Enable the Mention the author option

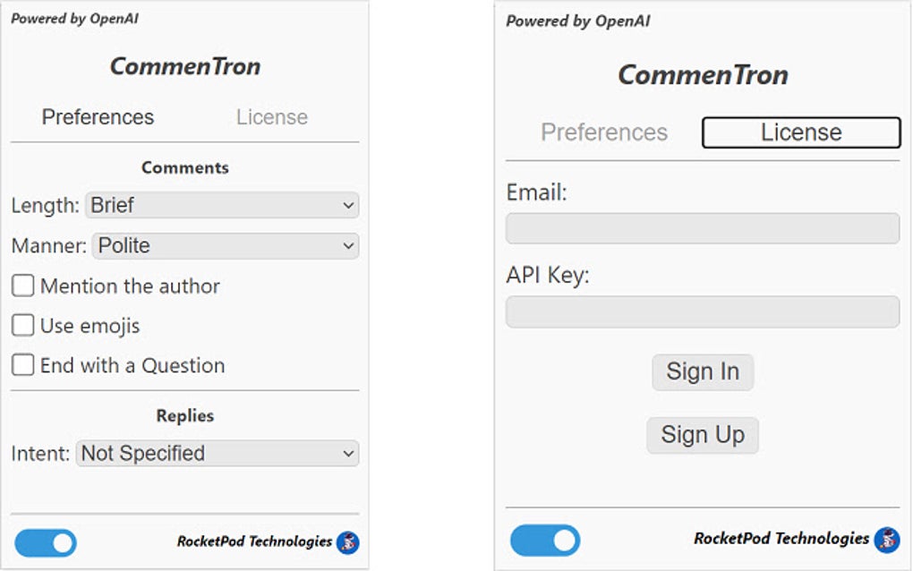click(x=22, y=285)
